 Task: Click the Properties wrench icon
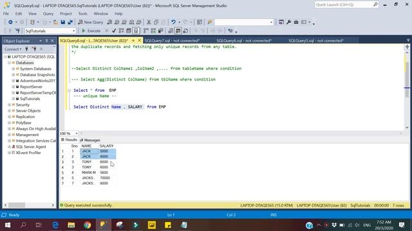pyautogui.click(x=288, y=22)
